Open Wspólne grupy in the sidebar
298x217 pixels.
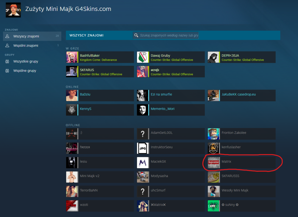pyautogui.click(x=25, y=71)
